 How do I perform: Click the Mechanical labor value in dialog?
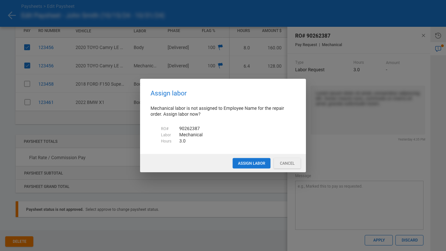(x=191, y=135)
